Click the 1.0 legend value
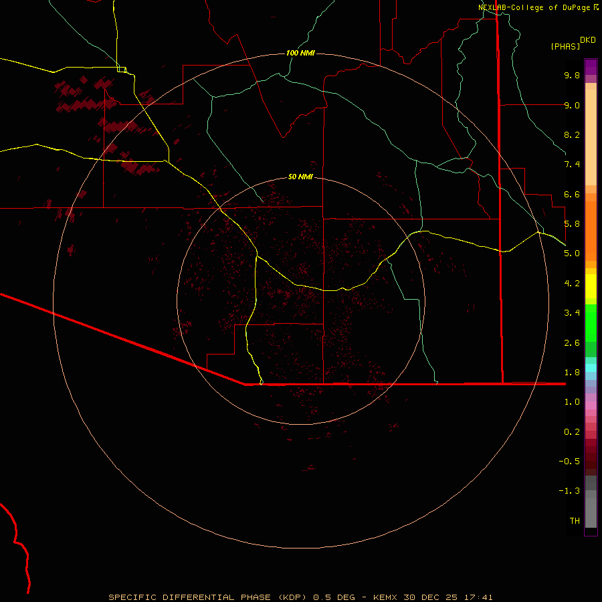Screen dimensions: 602x602 coord(572,402)
